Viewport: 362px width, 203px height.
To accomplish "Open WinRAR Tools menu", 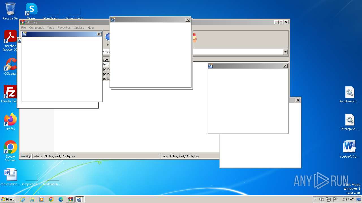I will [x=51, y=28].
